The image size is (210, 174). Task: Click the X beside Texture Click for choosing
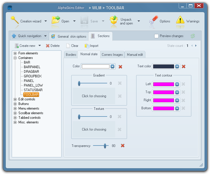(120, 129)
